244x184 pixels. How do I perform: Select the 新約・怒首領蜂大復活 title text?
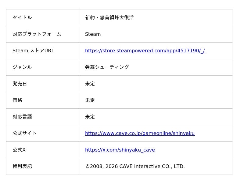pyautogui.click(x=109, y=18)
